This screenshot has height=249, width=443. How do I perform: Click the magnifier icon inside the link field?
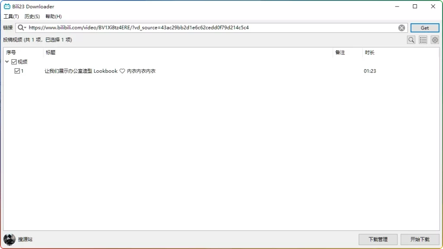point(20,27)
